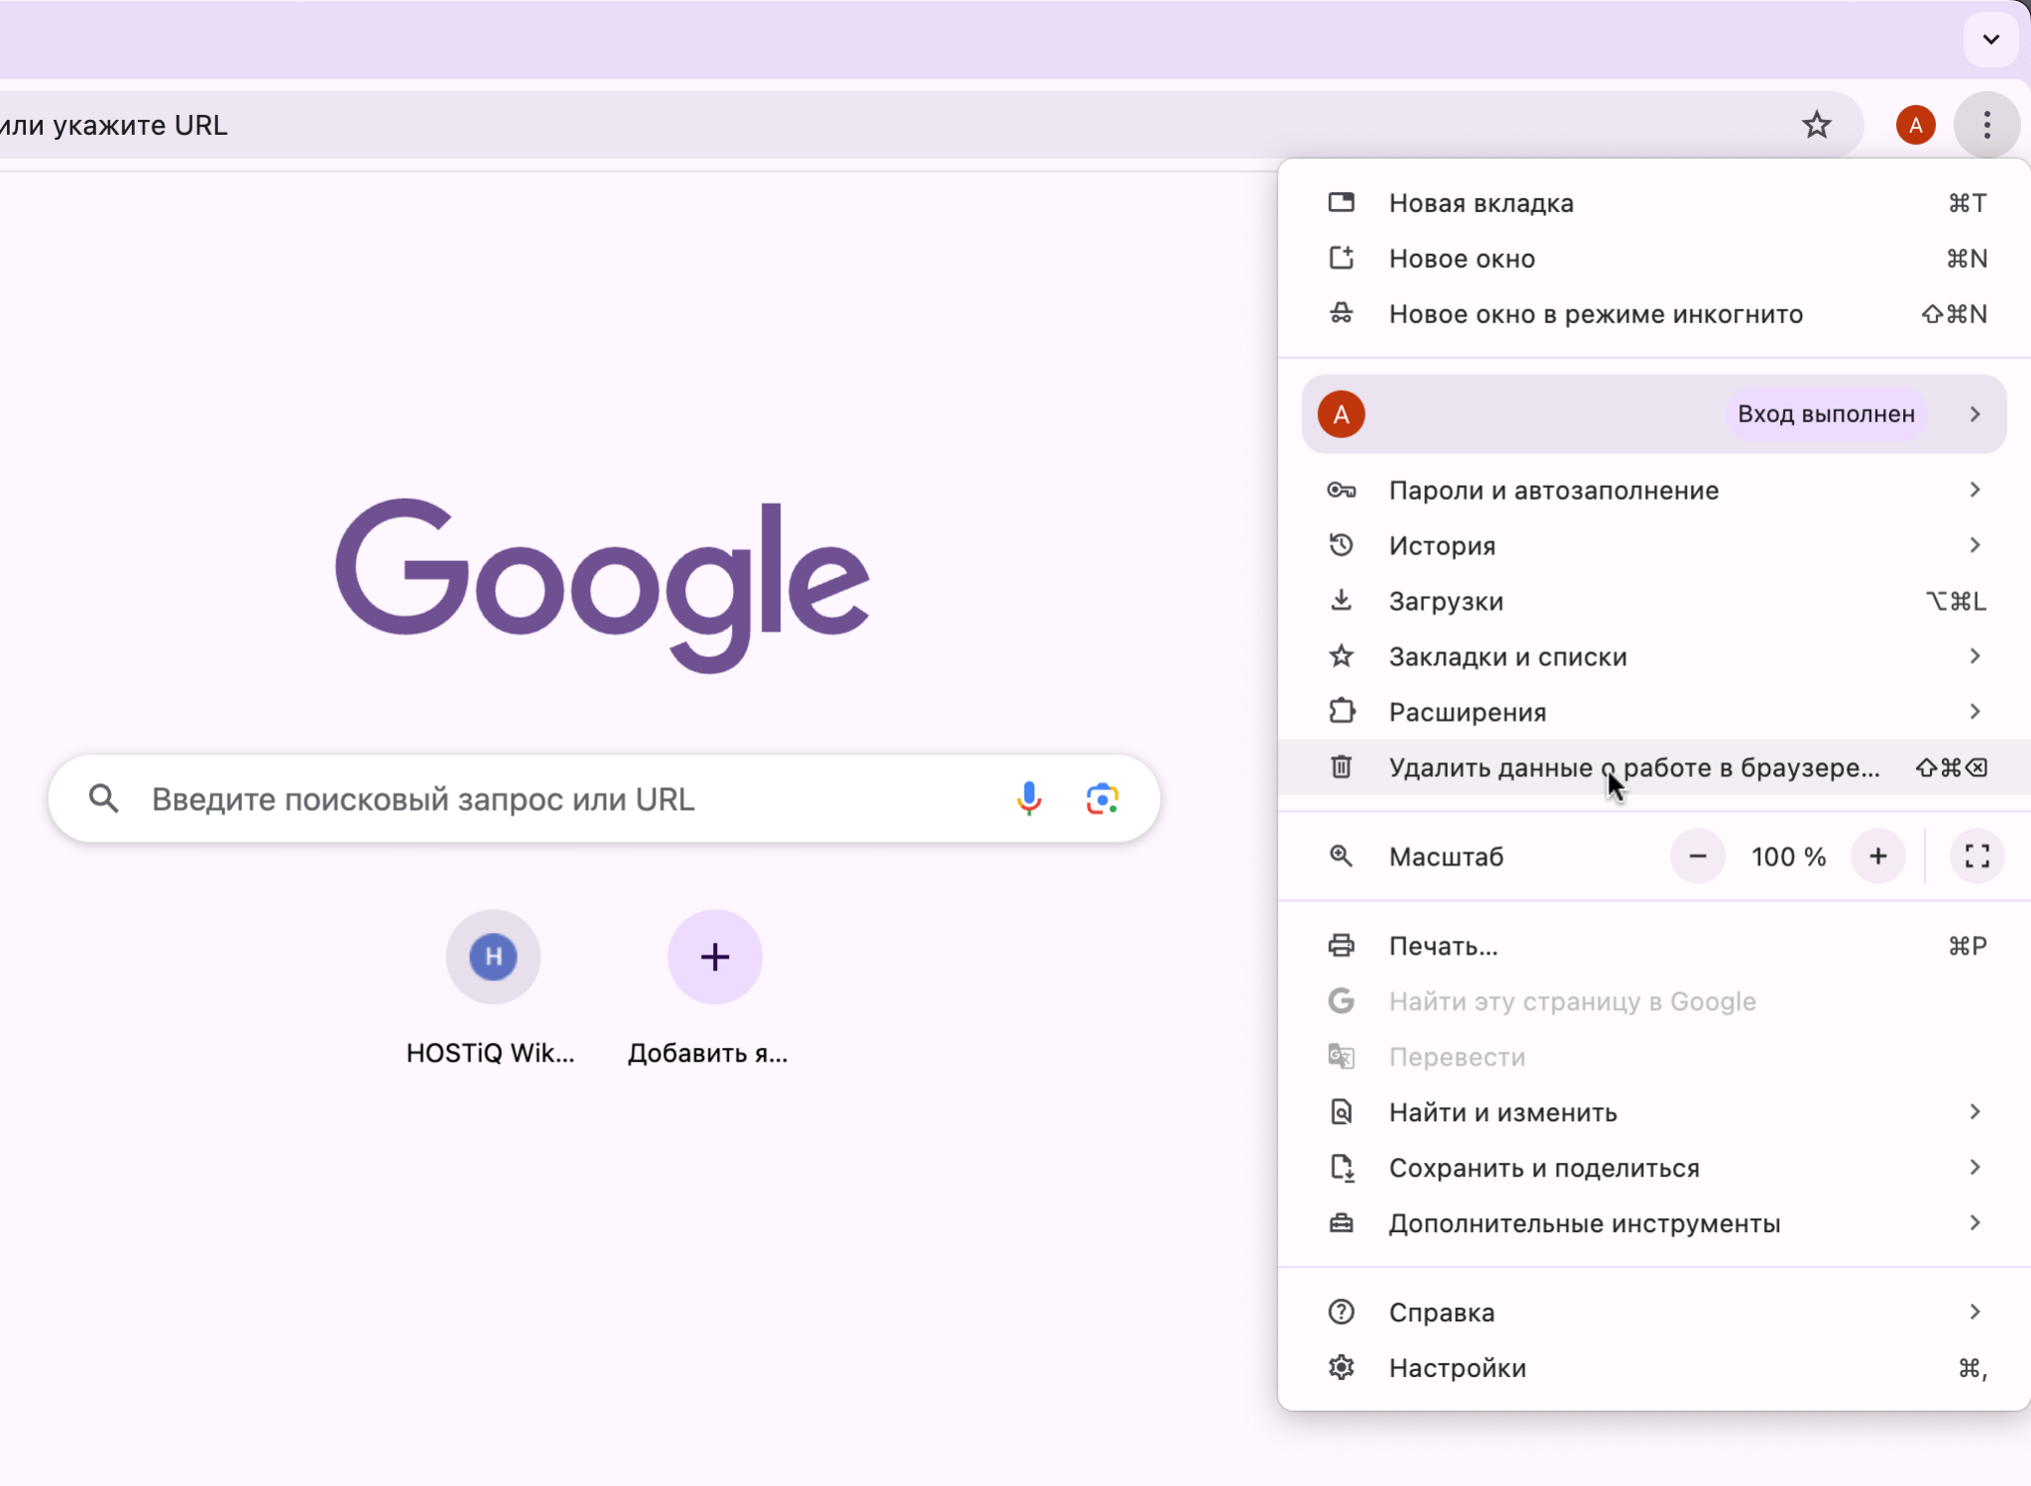Click the magnifier icon in search box

(104, 798)
